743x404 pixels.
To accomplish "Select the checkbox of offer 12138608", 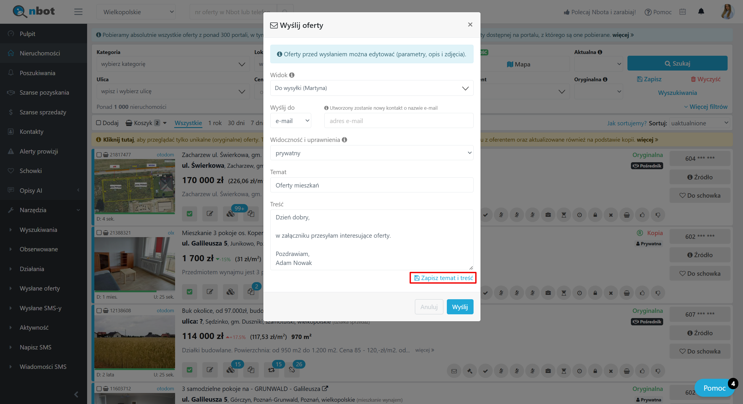I will point(99,311).
